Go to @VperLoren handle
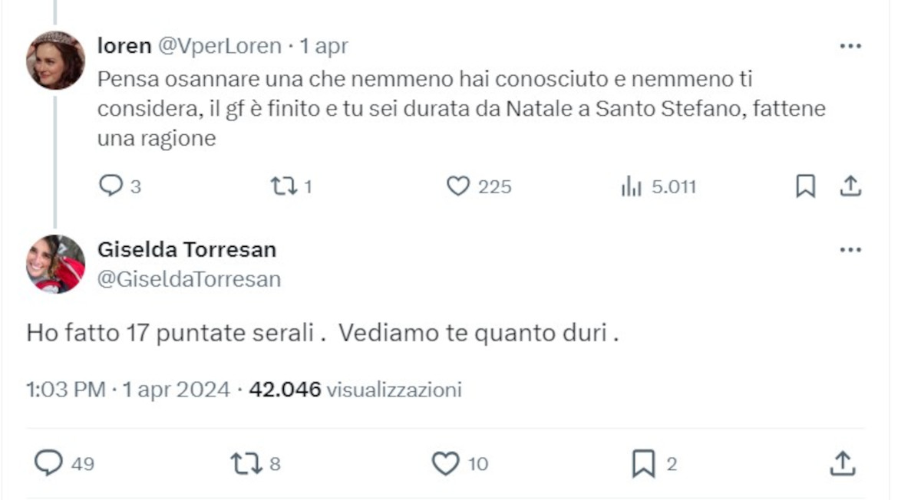The width and height of the screenshot is (921, 500). (220, 46)
